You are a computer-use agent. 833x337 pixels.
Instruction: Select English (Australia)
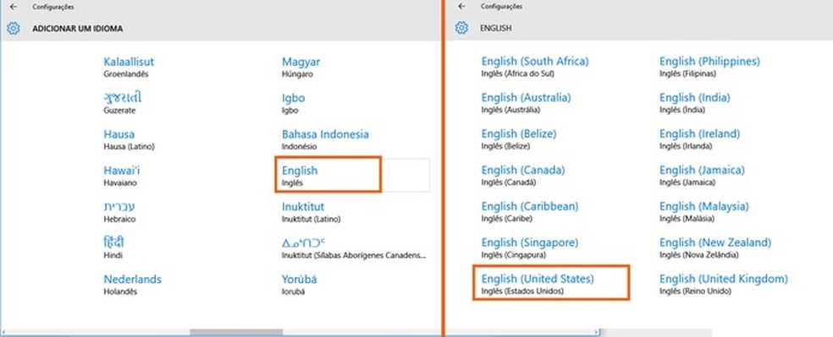coord(526,103)
